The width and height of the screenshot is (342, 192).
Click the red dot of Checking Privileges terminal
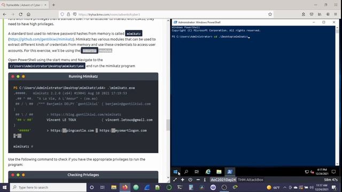tap(13, 175)
